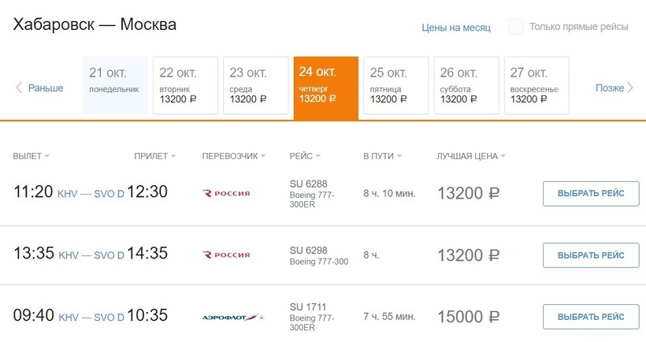Click the right chevron next to Позже

pyautogui.click(x=630, y=88)
